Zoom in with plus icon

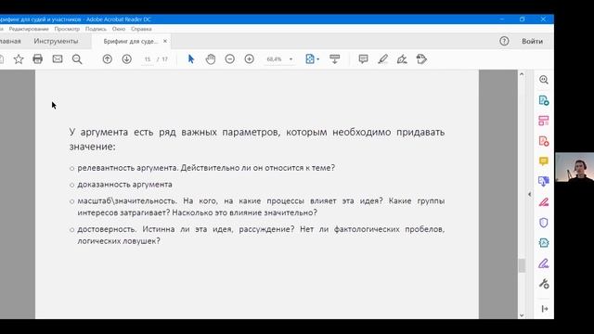[x=250, y=59]
